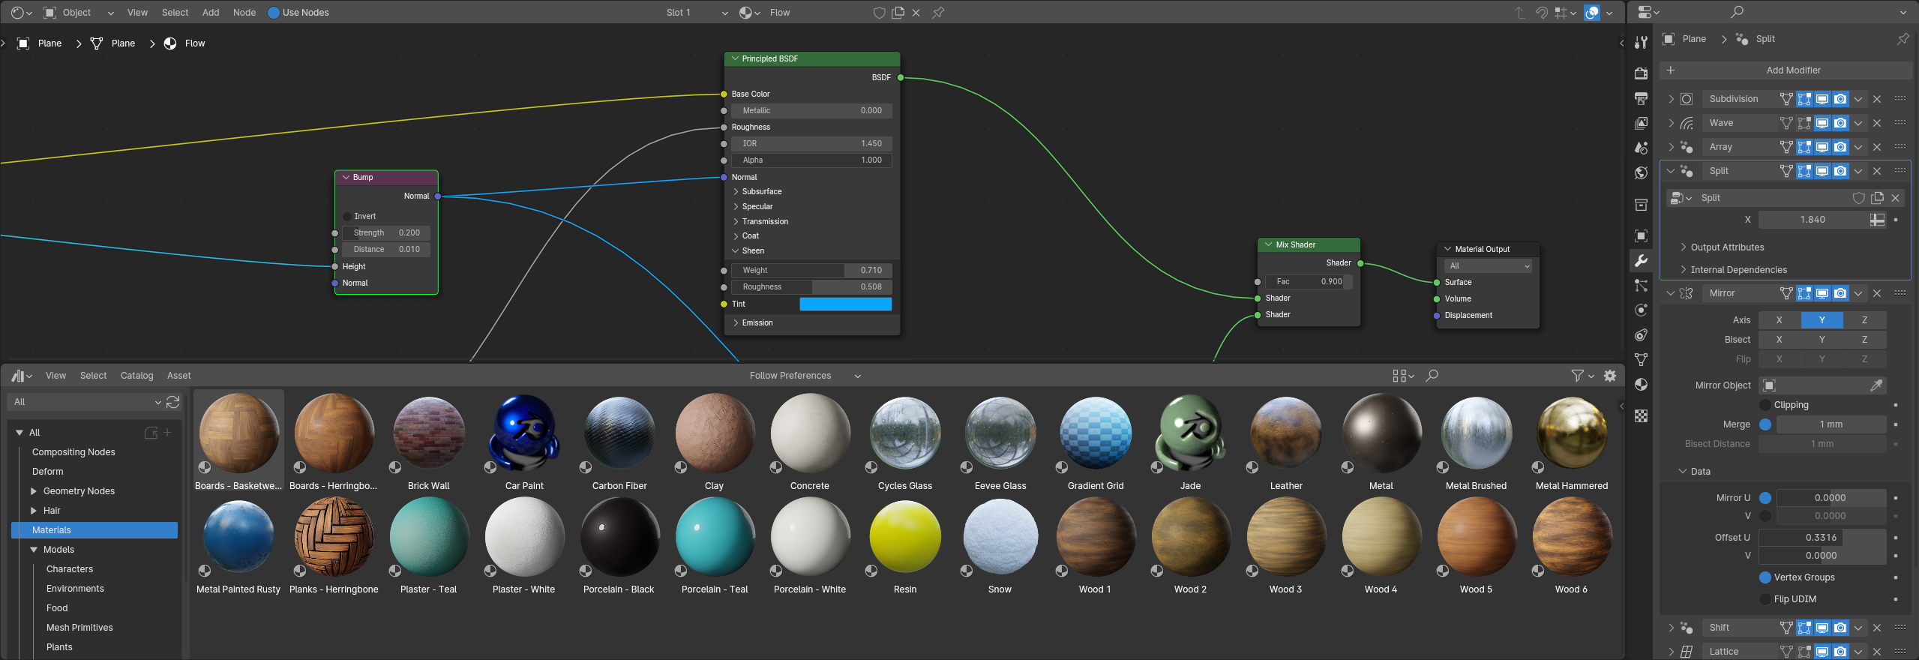The height and width of the screenshot is (660, 1919).
Task: Enable Bisect Y in Mirror modifier
Action: pos(1822,340)
